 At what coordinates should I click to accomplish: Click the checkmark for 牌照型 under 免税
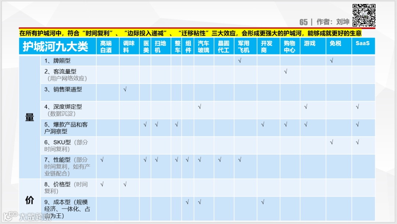[x=332, y=61]
